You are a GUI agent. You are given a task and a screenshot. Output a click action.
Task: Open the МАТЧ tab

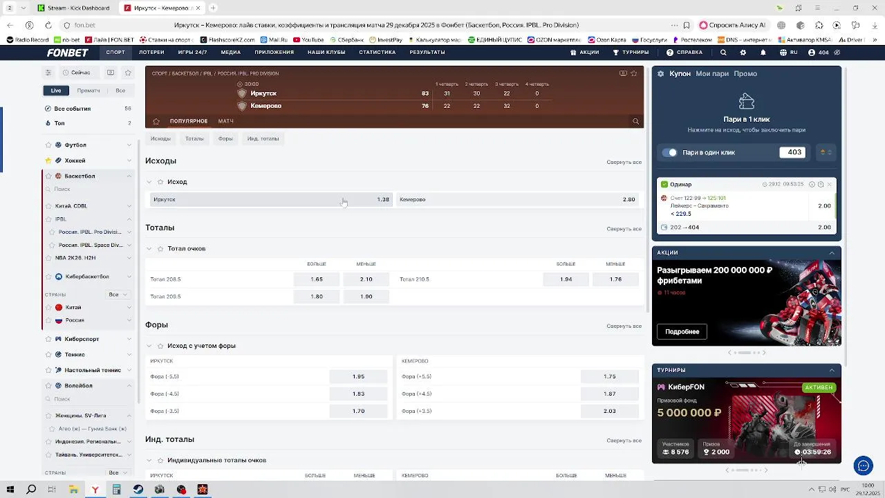click(x=225, y=121)
